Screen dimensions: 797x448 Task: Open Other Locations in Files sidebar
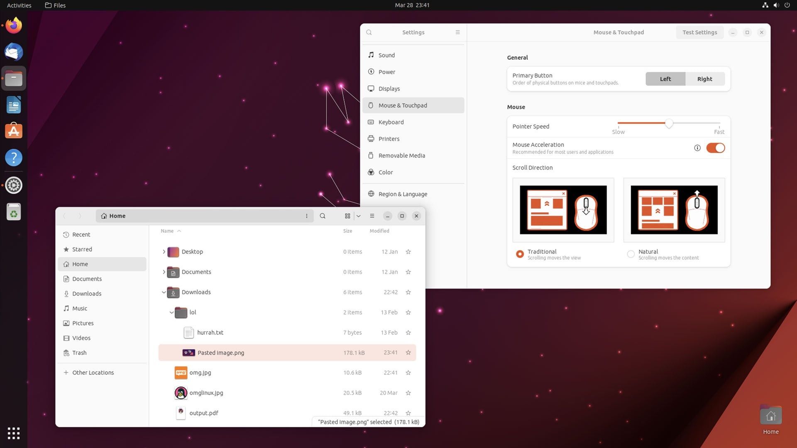(x=92, y=372)
